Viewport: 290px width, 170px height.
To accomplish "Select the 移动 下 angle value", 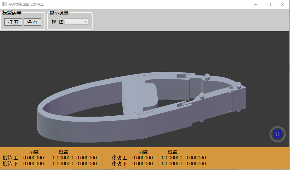I will [x=143, y=164].
